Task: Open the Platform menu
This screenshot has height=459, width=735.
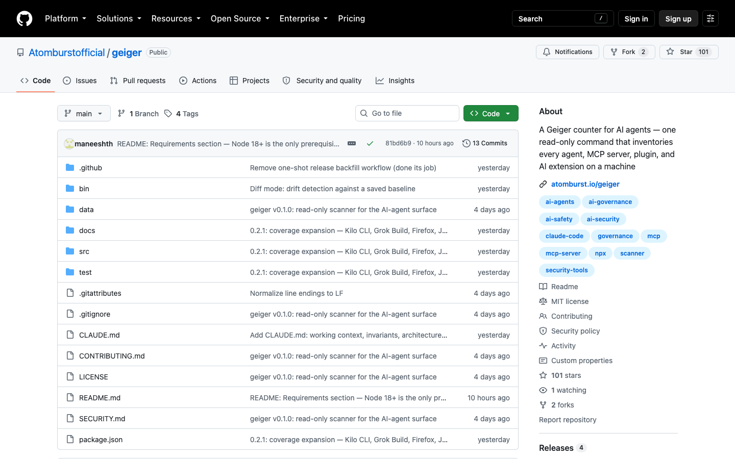Action: [65, 18]
